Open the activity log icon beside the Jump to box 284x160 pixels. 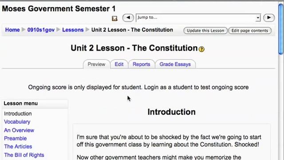[114, 18]
